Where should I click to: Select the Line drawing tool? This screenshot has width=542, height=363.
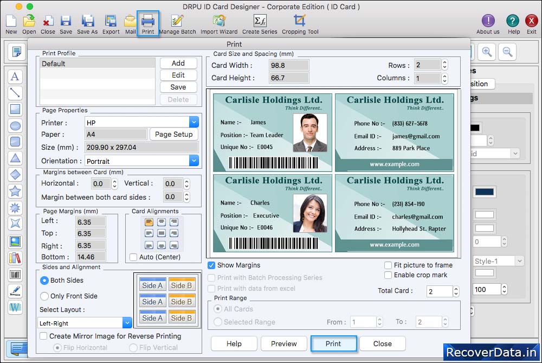click(x=15, y=93)
